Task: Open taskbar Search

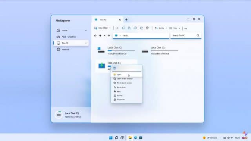Action: click(116, 138)
